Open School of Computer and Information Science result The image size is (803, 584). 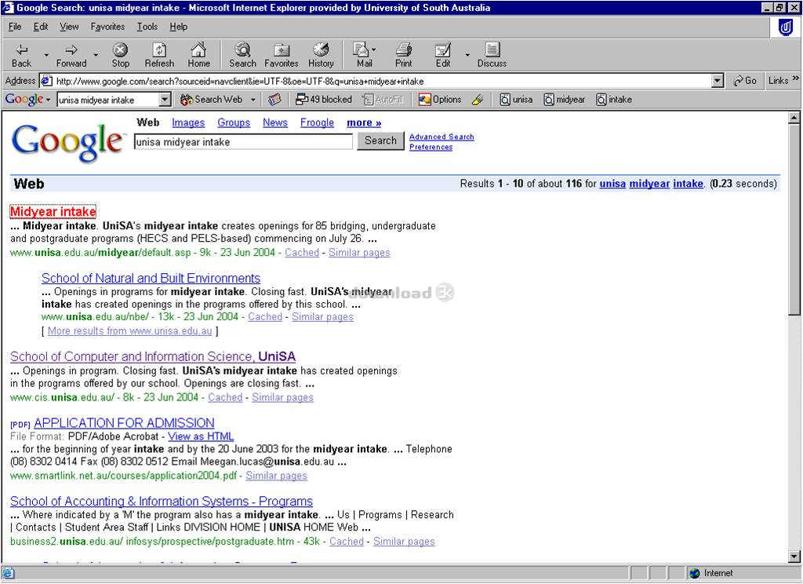coord(153,357)
